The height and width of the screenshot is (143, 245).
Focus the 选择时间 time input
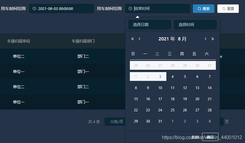click(x=195, y=25)
